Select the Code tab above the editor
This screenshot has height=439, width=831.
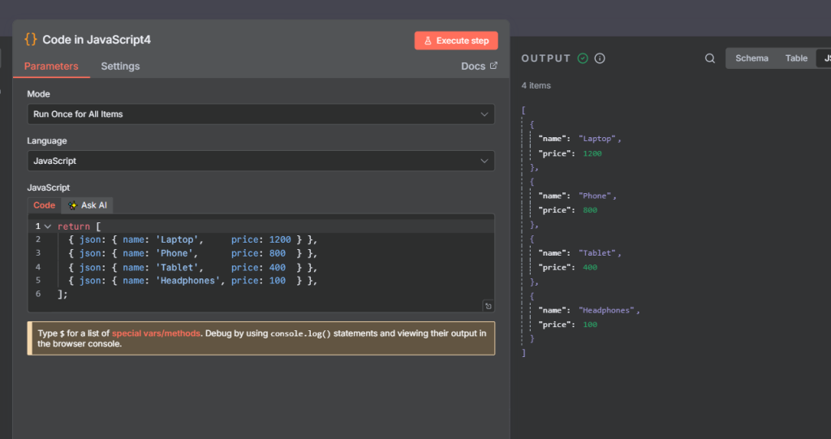[44, 205]
